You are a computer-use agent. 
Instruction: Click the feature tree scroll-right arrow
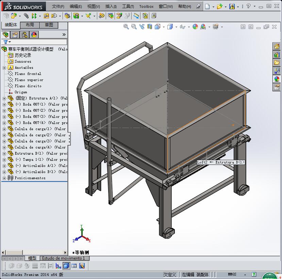[65, 252]
